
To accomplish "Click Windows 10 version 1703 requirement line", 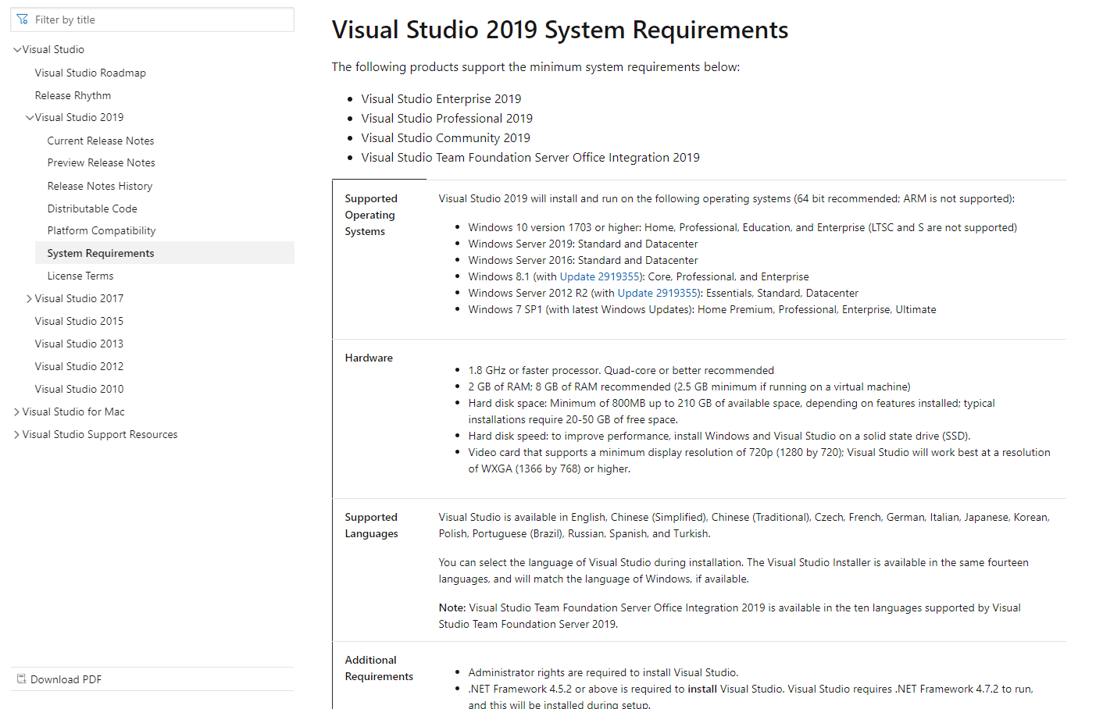I will click(x=743, y=227).
